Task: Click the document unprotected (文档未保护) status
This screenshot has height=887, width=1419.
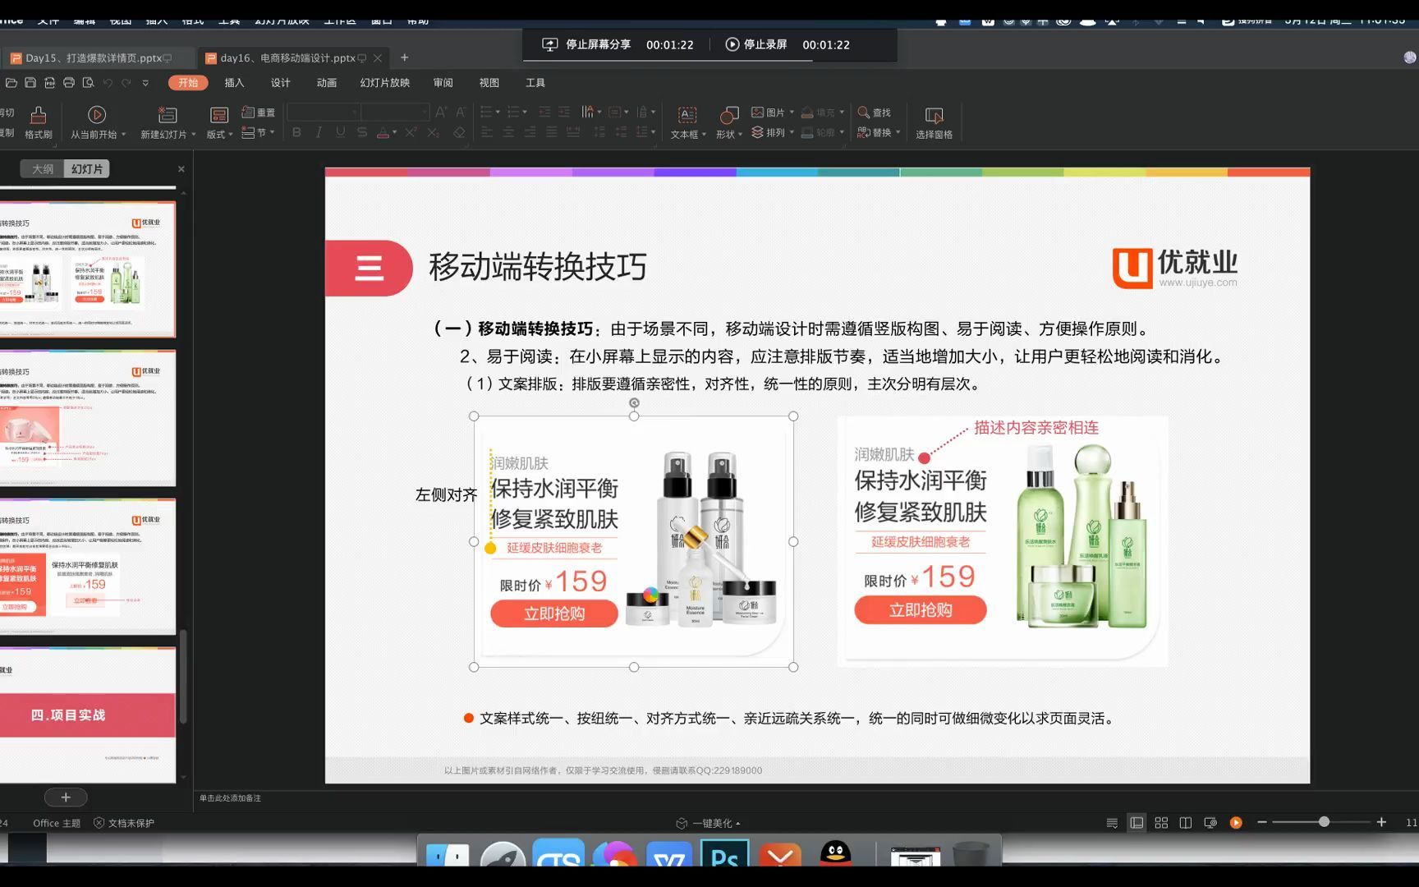Action: (124, 823)
